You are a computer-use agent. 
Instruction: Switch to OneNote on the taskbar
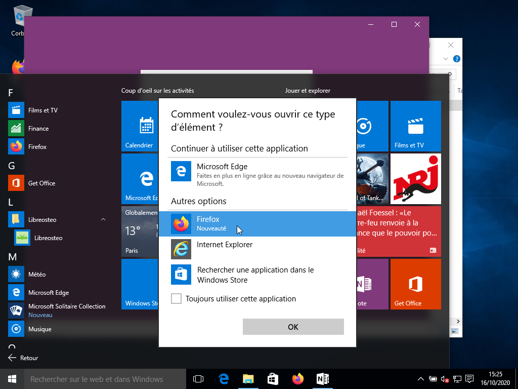[323, 379]
